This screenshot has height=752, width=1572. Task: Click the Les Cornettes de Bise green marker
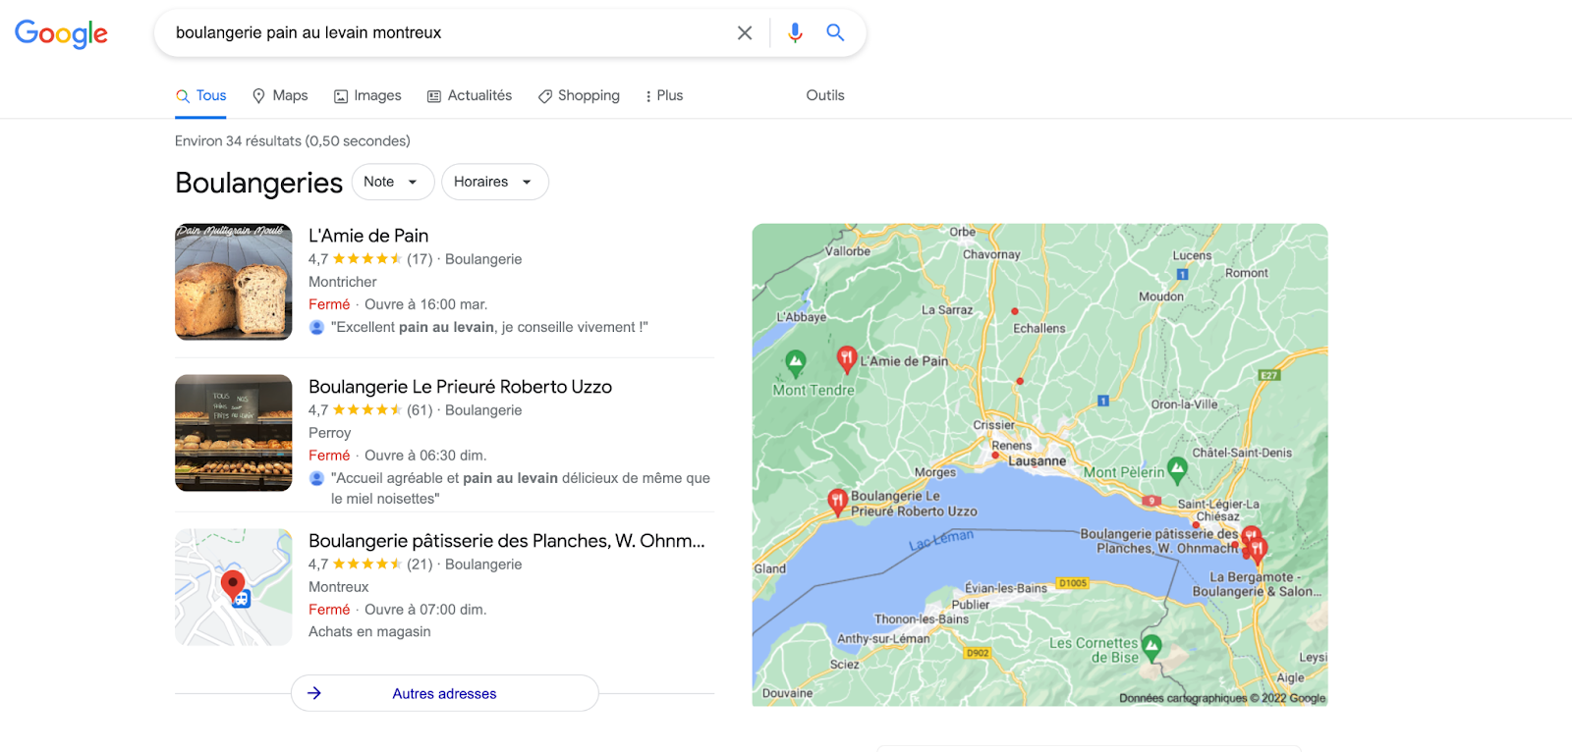[1151, 647]
